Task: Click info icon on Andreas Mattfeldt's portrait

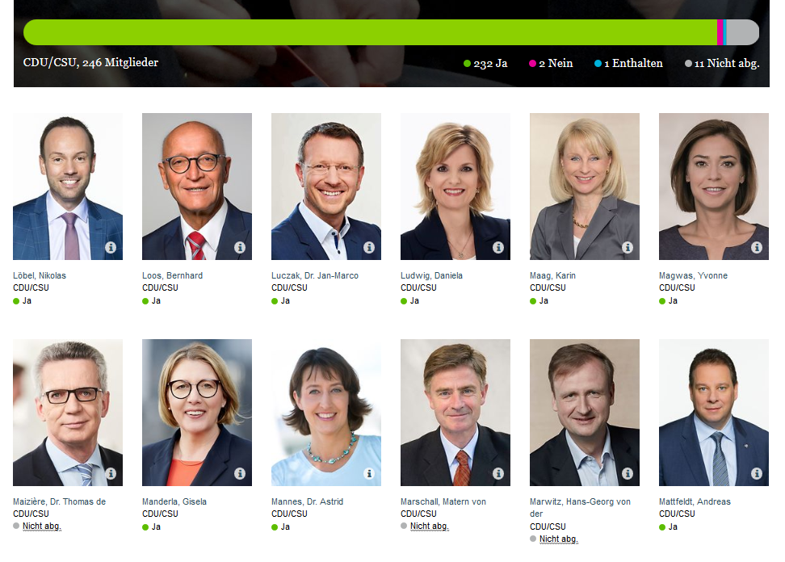Action: coord(757,473)
